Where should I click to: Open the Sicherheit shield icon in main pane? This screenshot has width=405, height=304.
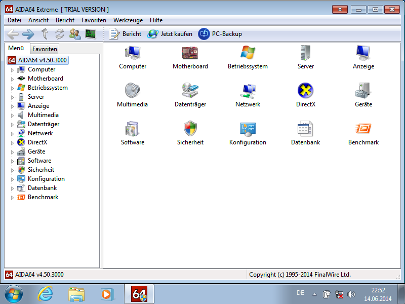[190, 129]
